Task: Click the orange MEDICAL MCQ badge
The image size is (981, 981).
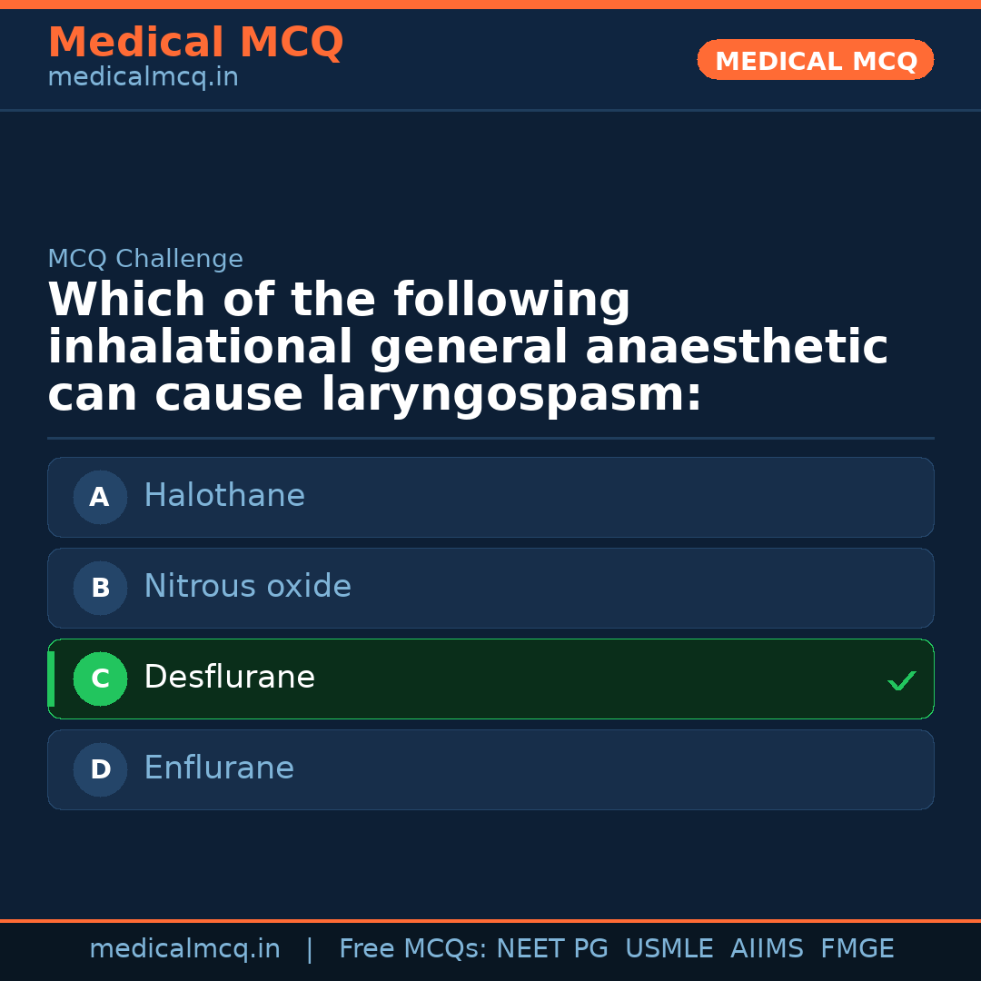Action: tap(815, 60)
